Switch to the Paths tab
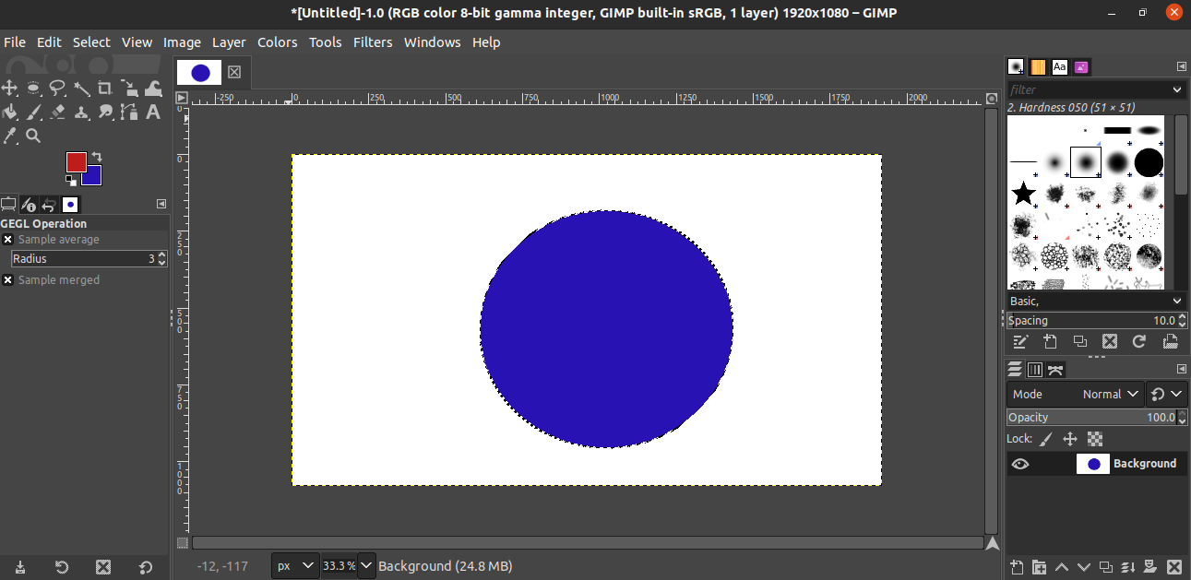Image resolution: width=1191 pixels, height=580 pixels. point(1056,370)
